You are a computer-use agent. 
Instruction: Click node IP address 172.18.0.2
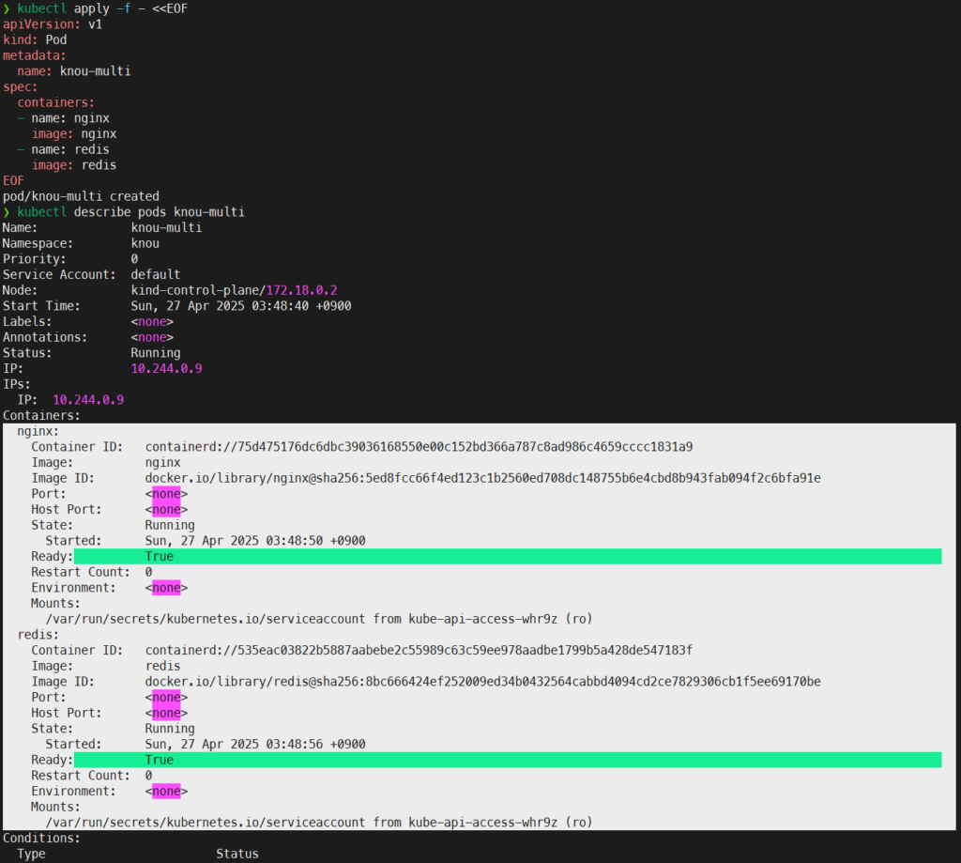(x=301, y=290)
